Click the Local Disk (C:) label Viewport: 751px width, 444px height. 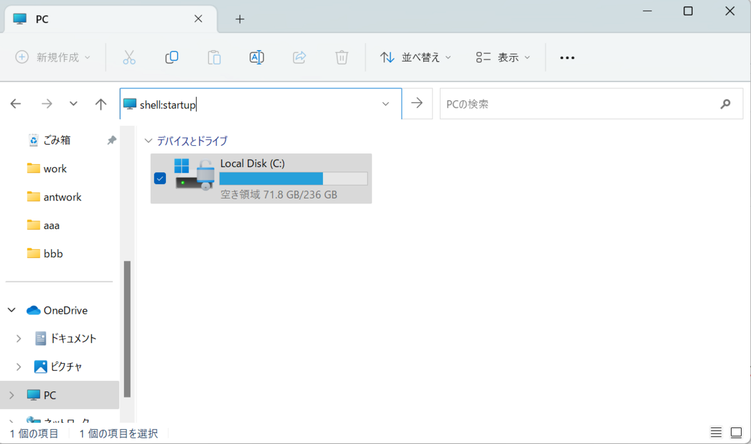pyautogui.click(x=252, y=163)
